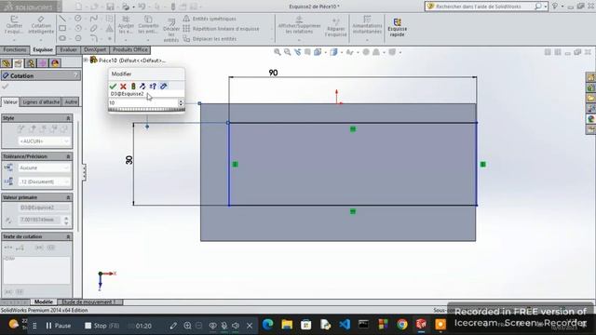Click Déplacer les entités
This screenshot has width=596, height=335.
coord(210,39)
